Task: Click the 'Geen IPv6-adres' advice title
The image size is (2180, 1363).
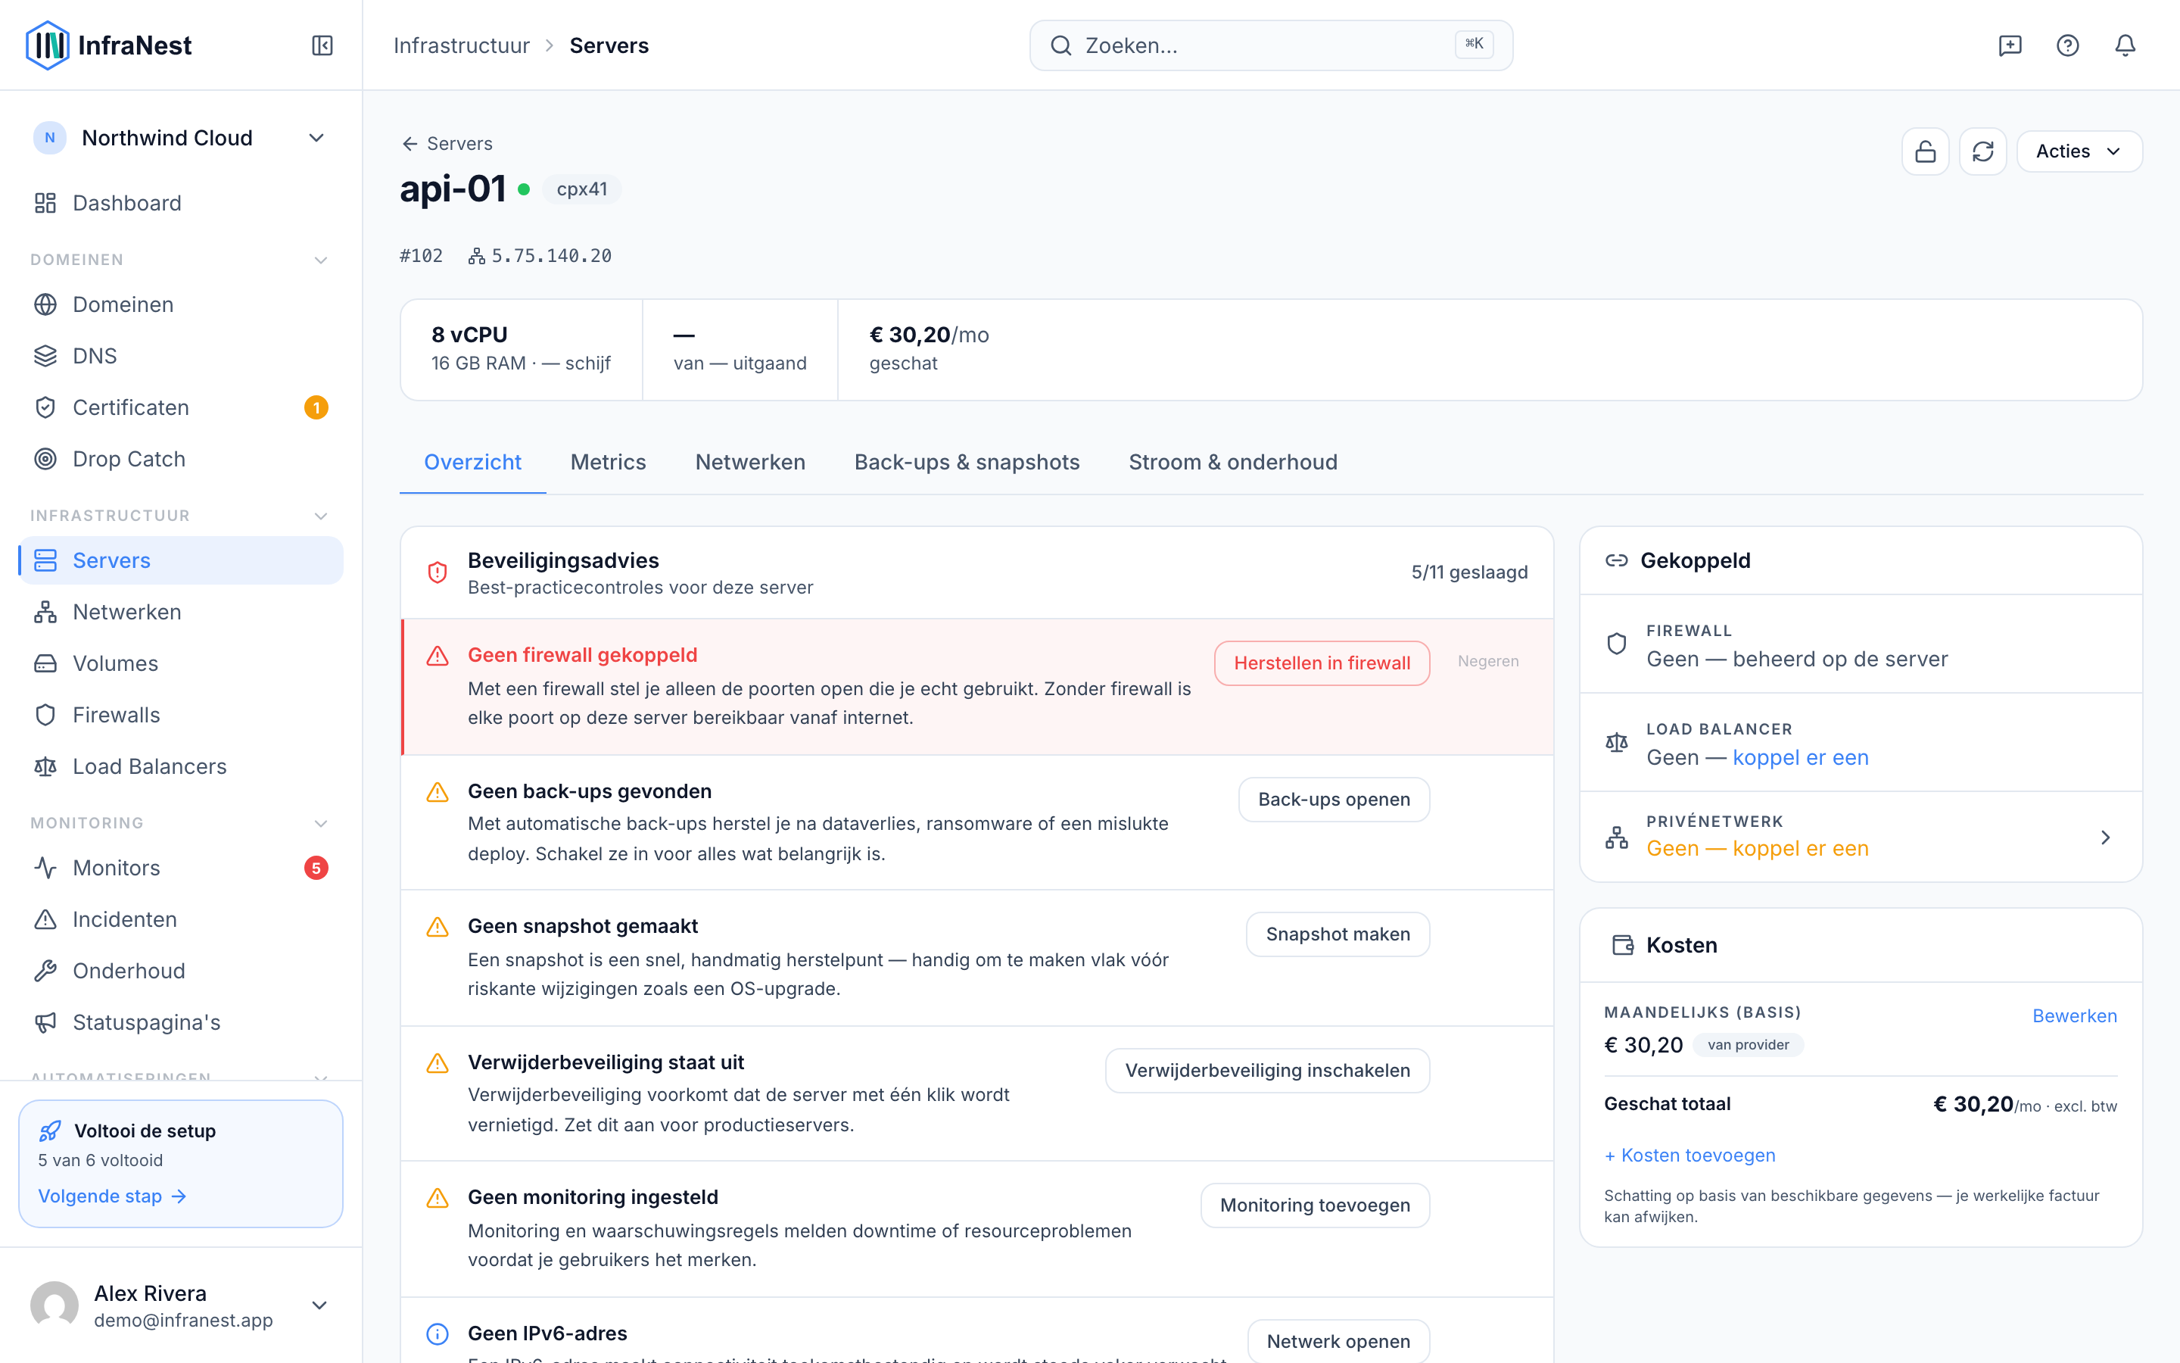Action: point(548,1333)
